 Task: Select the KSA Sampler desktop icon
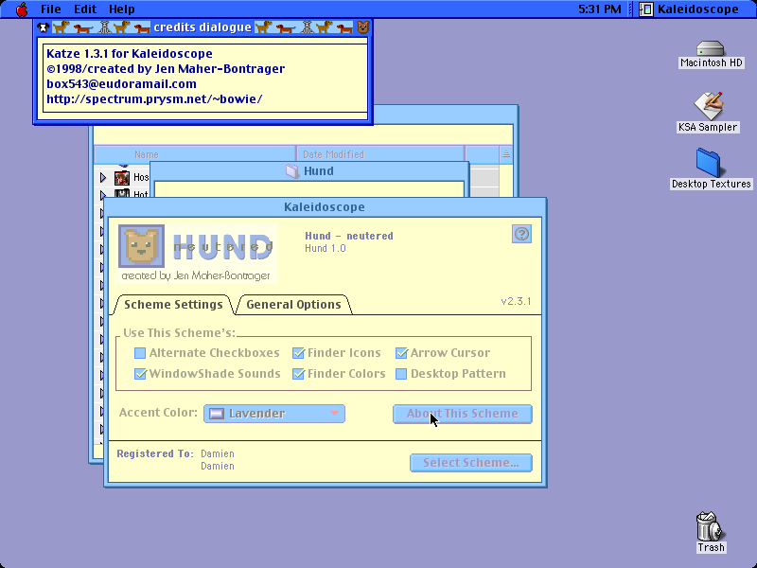(708, 106)
